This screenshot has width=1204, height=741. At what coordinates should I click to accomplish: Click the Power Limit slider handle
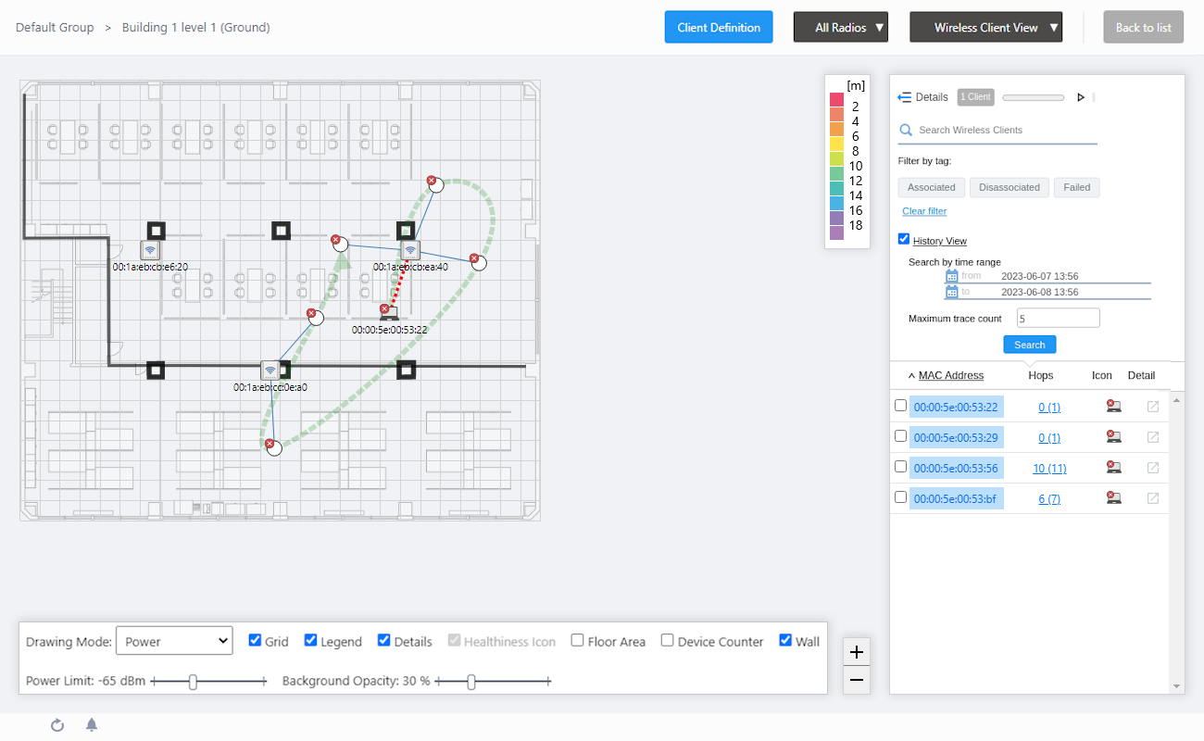coord(193,682)
